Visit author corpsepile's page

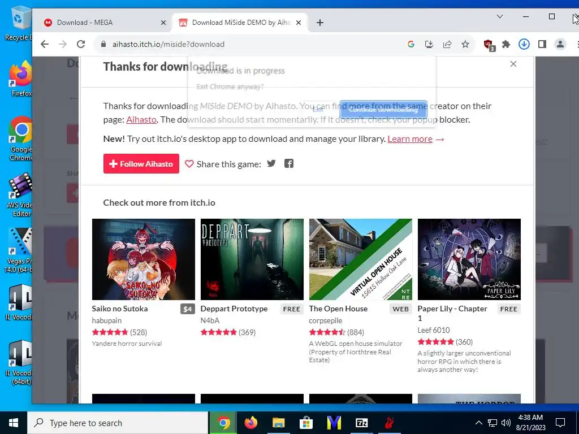[325, 320]
